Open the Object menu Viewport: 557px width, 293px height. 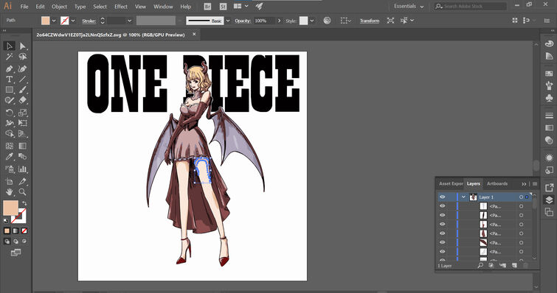tap(59, 7)
